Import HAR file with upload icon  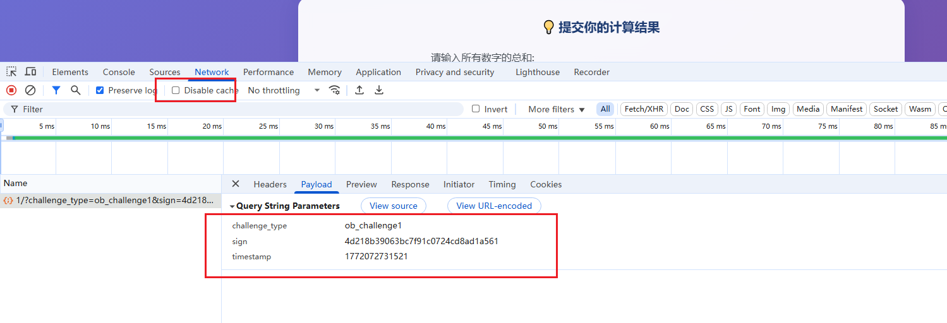tap(359, 90)
